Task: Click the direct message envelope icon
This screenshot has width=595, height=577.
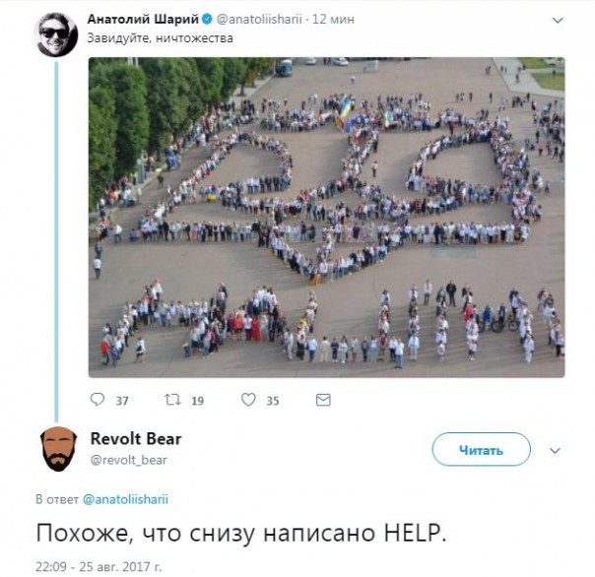Action: 323,400
